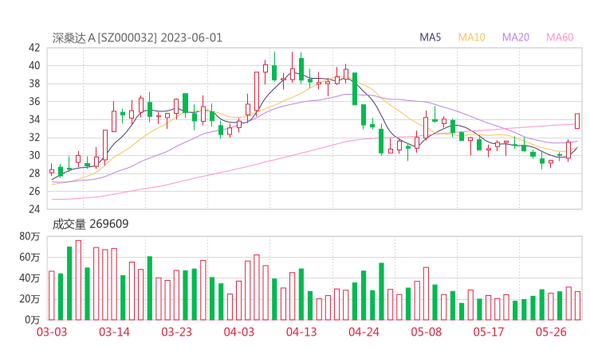
Task: Click the MA5 legend label
Action: pos(430,37)
